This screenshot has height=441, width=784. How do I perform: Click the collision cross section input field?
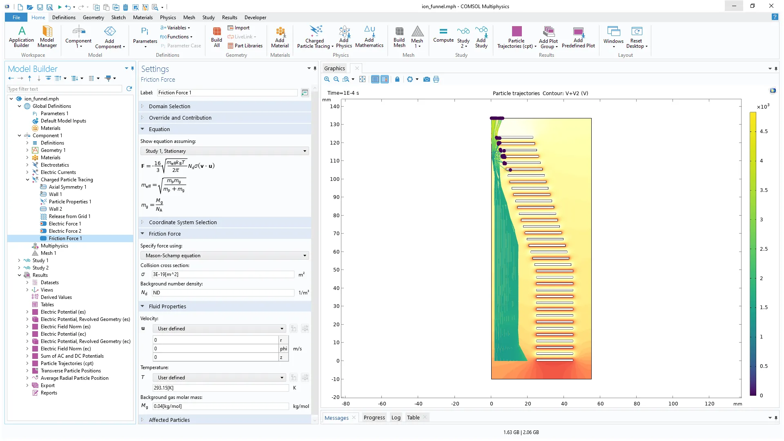[x=223, y=274]
